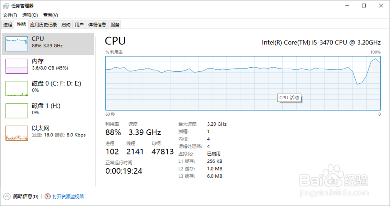The width and height of the screenshot is (390, 206).
Task: Switch to the 详细信息 tab
Action: click(x=97, y=25)
